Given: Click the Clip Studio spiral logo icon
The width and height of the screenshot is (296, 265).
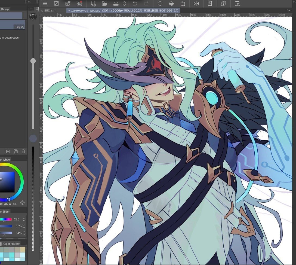Looking at the screenshot, I should pos(79,3).
